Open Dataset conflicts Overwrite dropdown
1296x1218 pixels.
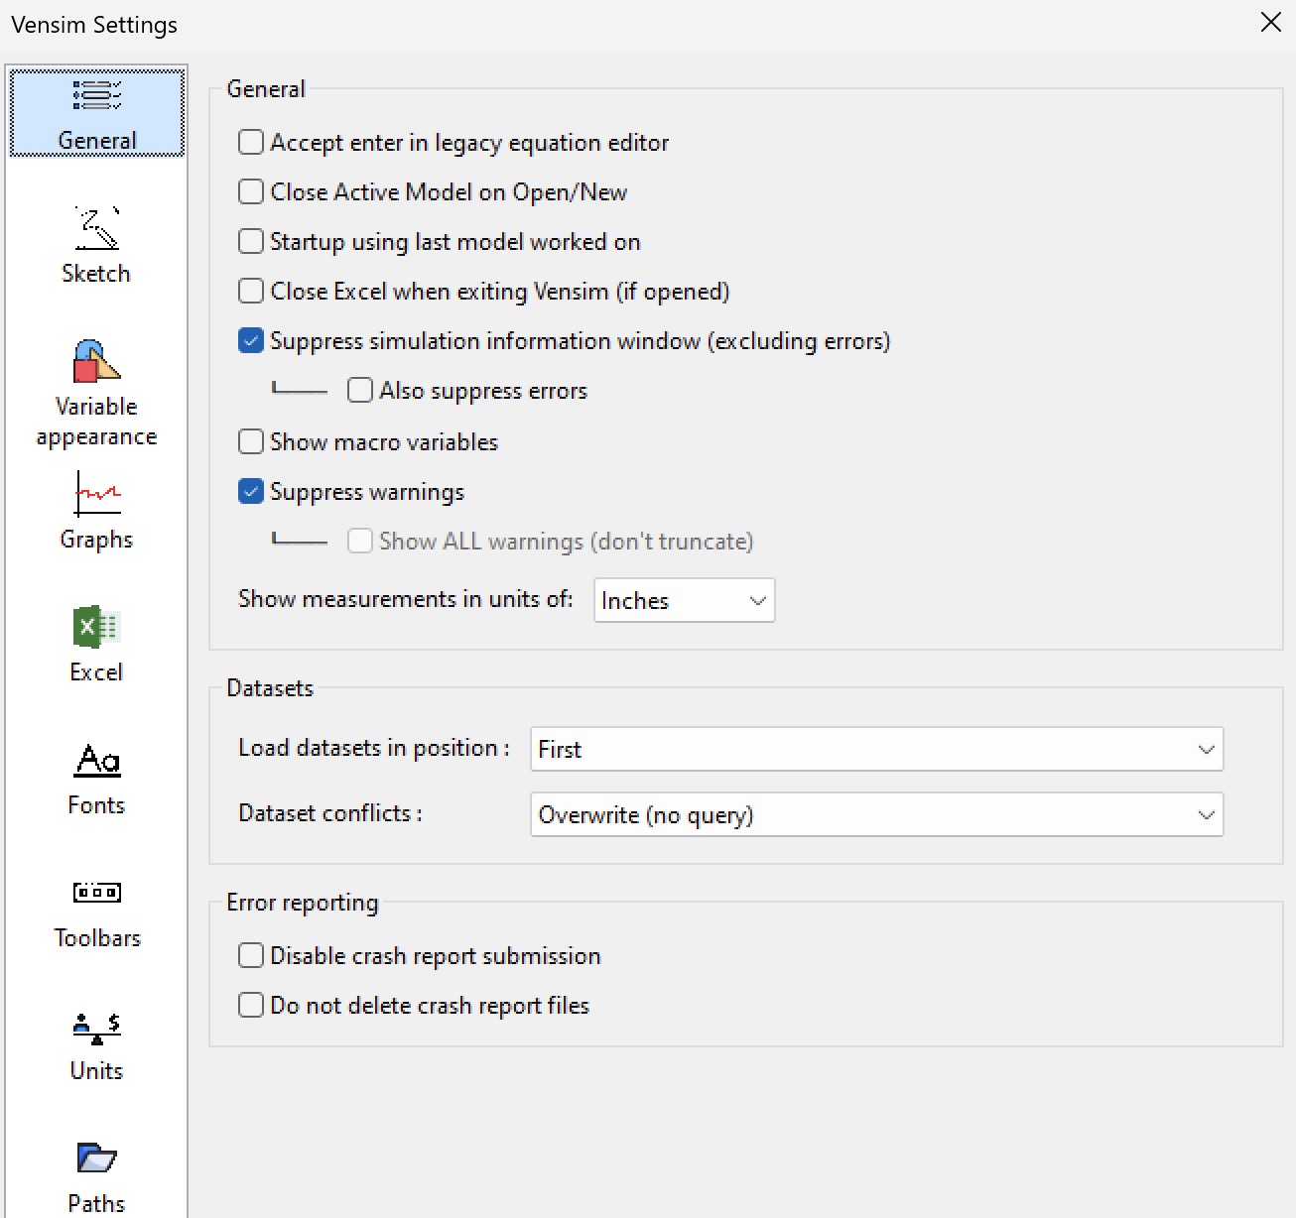[877, 814]
